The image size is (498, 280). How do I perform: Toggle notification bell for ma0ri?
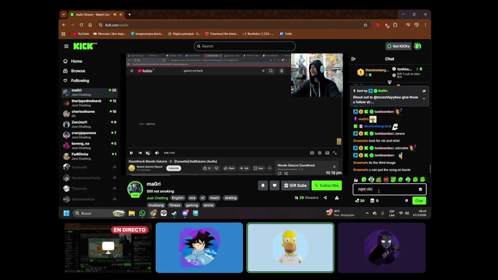(x=263, y=185)
